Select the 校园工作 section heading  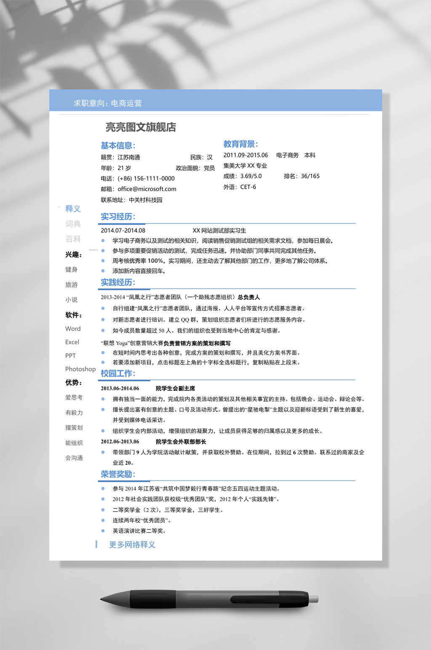pyautogui.click(x=118, y=373)
